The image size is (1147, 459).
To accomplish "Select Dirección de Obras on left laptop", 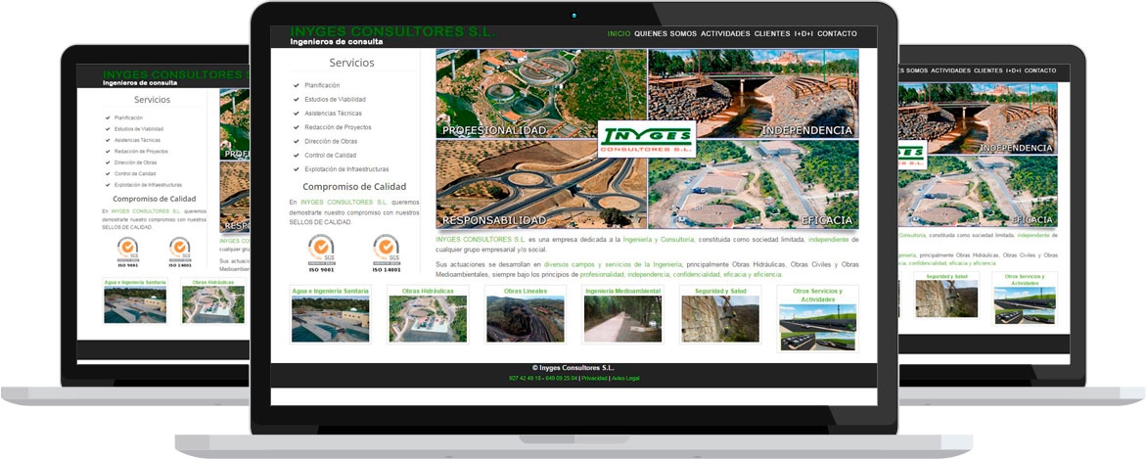I will coord(135,162).
